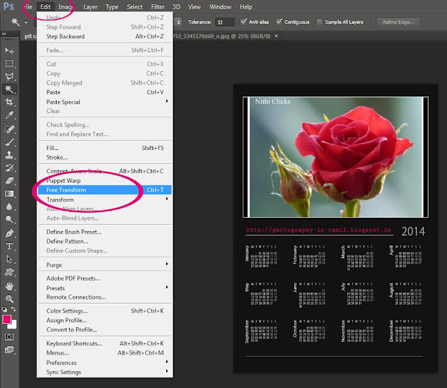
Task: Click the Tolerance input field
Action: (225, 22)
